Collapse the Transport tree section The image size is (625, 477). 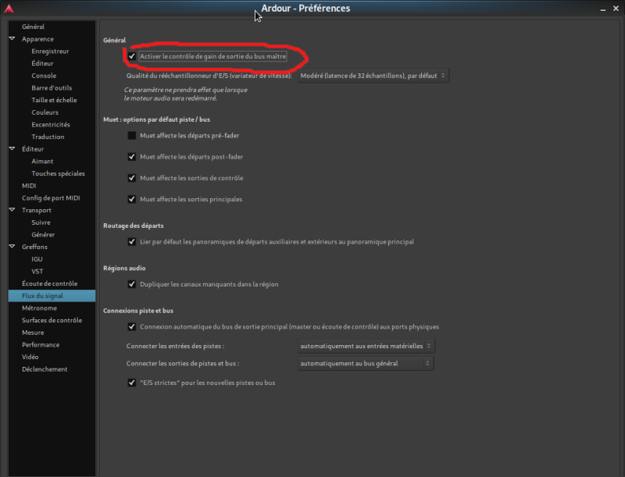12,210
